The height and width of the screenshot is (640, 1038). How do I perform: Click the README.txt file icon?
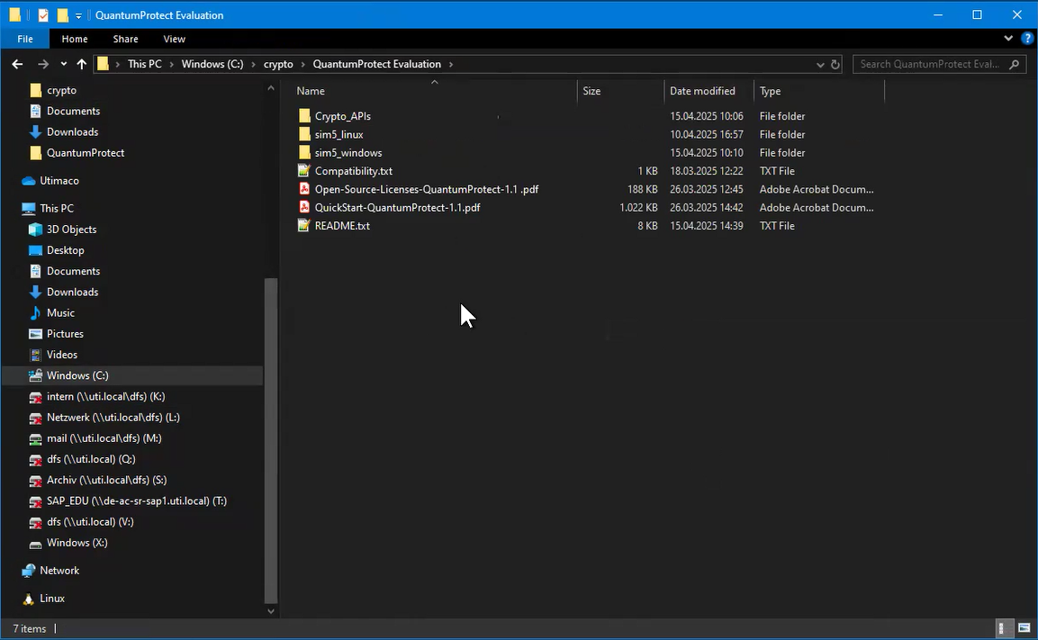point(304,226)
